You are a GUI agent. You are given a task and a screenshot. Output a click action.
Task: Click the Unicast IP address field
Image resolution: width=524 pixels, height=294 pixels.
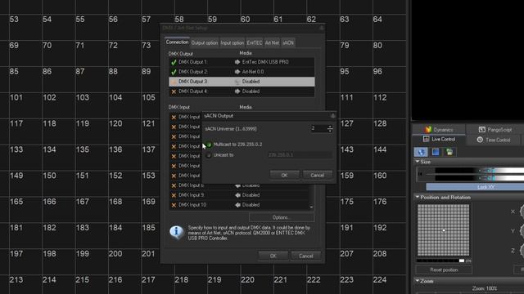click(x=300, y=155)
